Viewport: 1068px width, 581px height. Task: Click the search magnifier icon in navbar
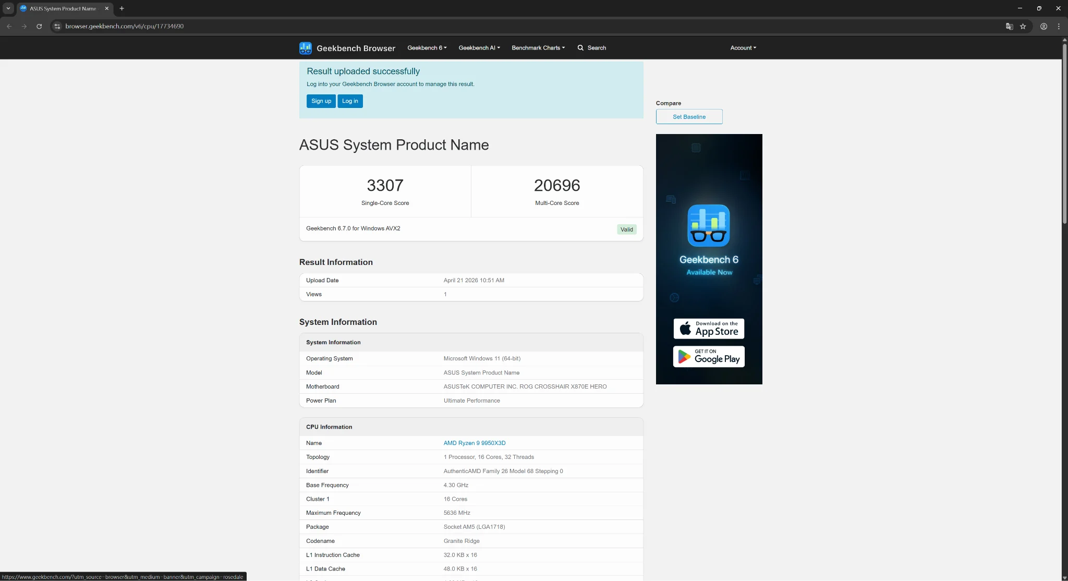[x=580, y=48]
